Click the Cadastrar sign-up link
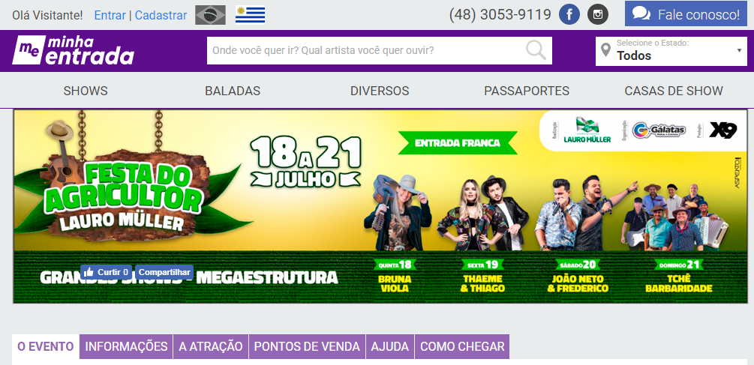Screen dimensions: 754x365 [x=161, y=16]
